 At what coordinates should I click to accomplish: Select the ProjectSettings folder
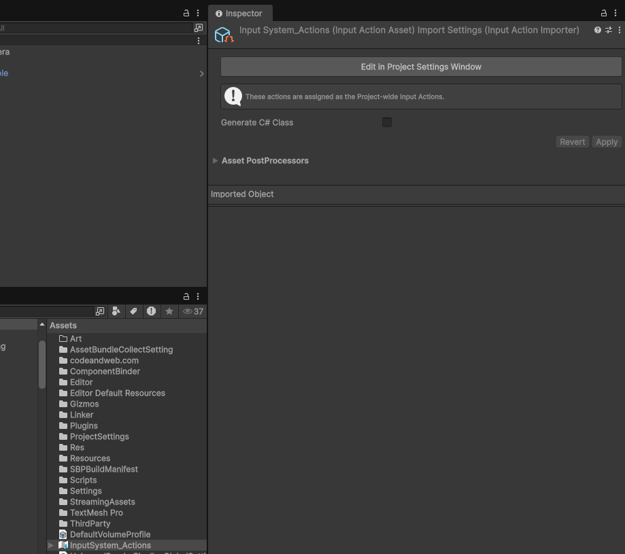tap(126, 436)
